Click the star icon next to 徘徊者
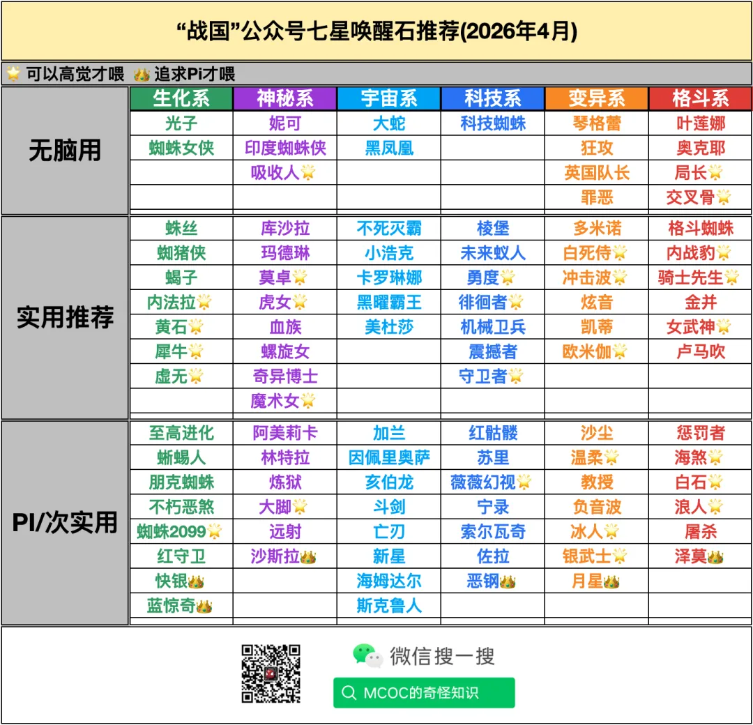The width and height of the screenshot is (753, 725). click(x=516, y=302)
